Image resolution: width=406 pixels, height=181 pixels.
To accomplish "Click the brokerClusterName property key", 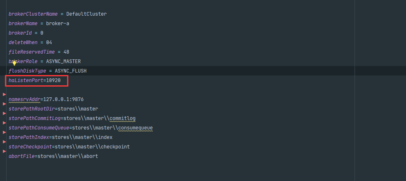I will (33, 14).
